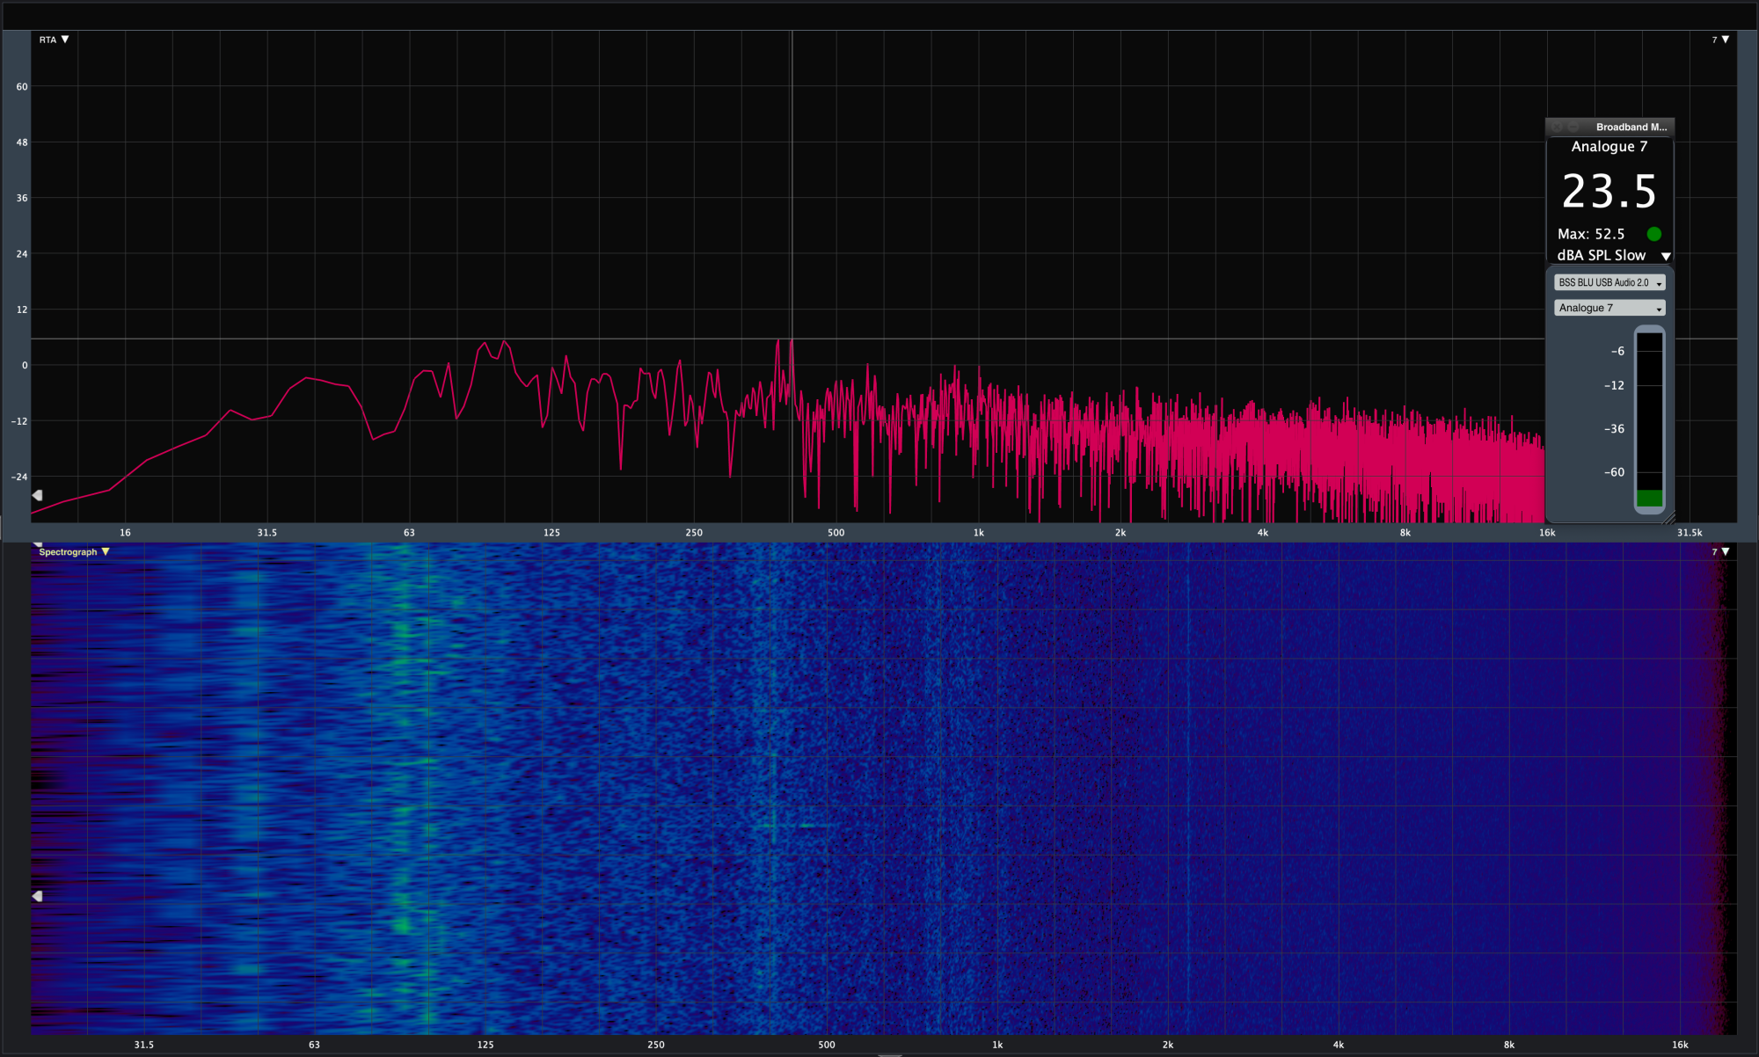Click the meter window resize grip corner
Viewport: 1759px width, 1057px height.
pos(1669,518)
